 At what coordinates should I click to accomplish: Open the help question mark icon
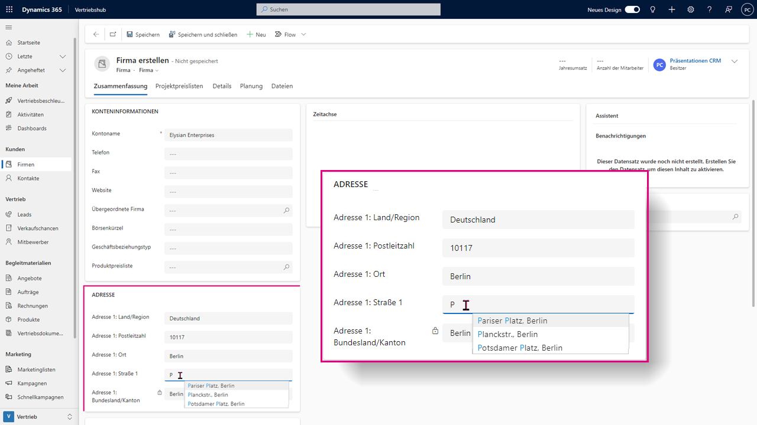pos(710,10)
